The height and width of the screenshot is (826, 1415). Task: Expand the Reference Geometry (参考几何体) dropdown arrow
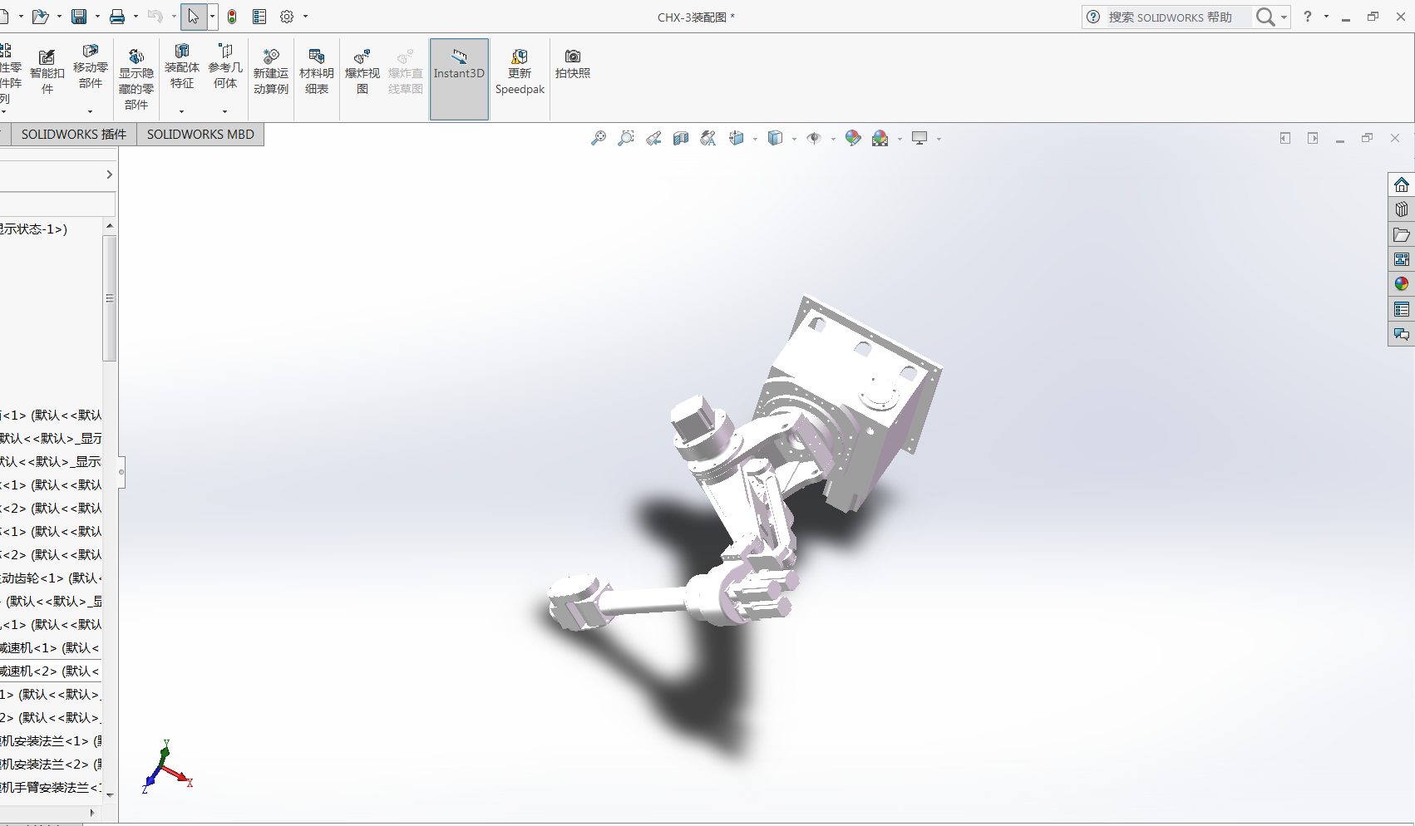point(224,111)
